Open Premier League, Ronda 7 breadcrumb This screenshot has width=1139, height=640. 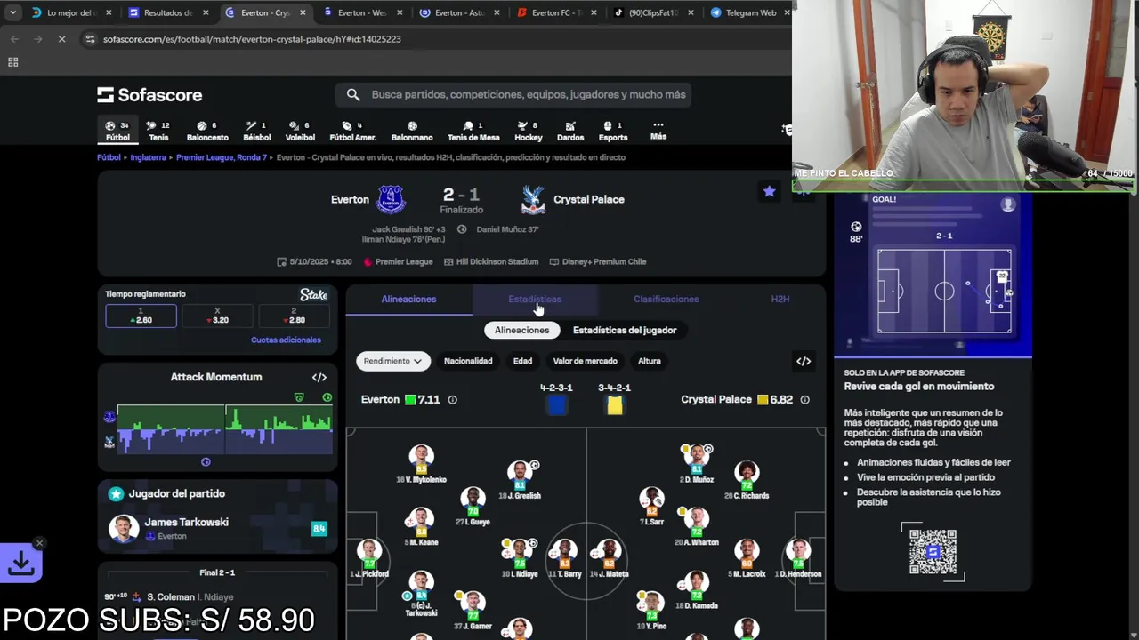click(222, 157)
